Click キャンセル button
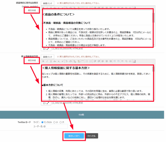This screenshot has width=166, height=142. coord(92,136)
